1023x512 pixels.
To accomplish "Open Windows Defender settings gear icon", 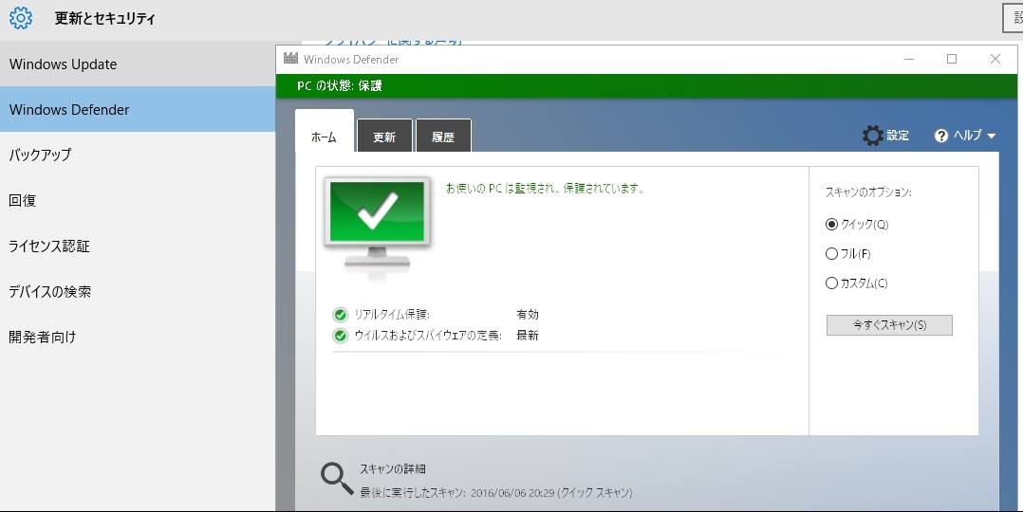I will pos(872,136).
